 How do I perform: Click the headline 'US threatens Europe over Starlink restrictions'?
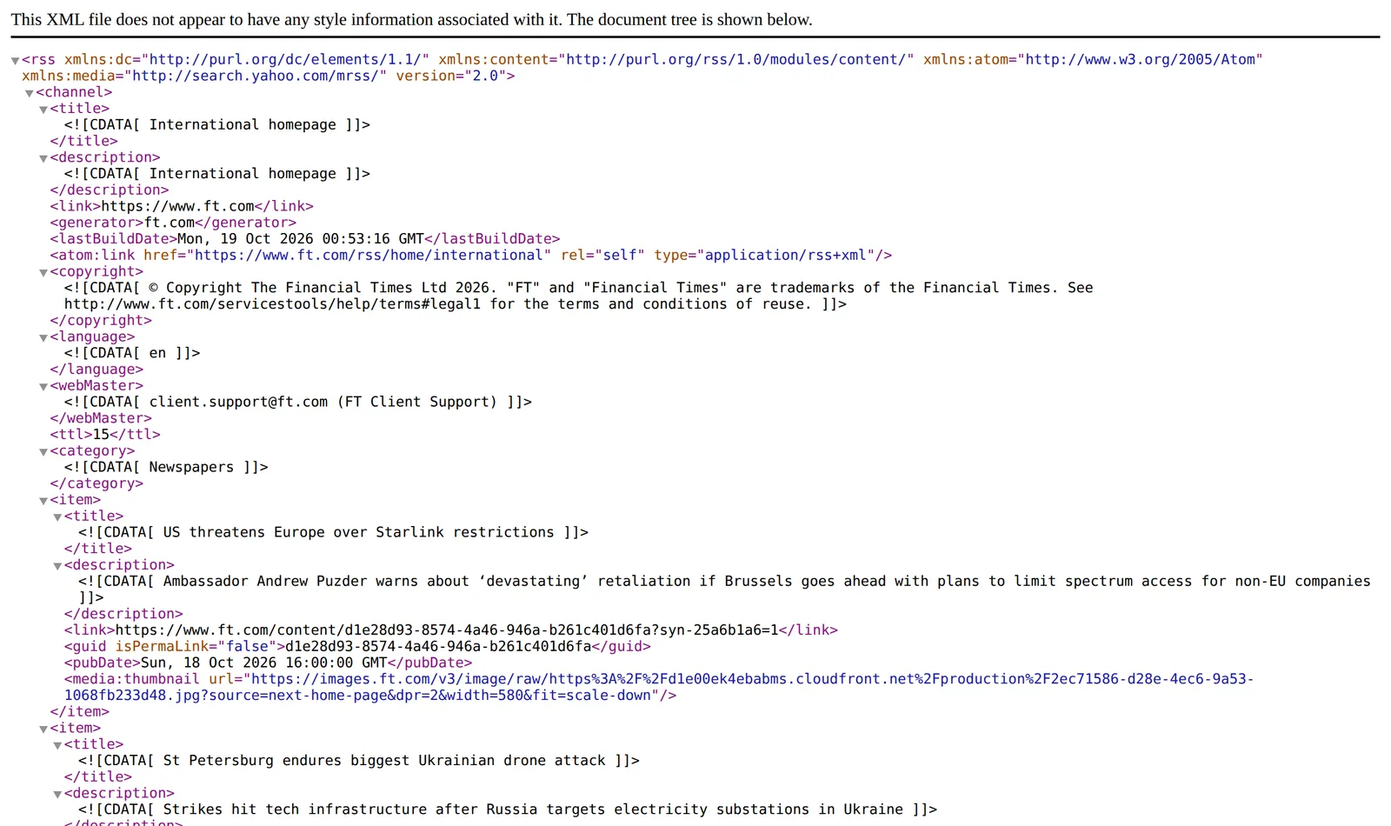tap(358, 532)
